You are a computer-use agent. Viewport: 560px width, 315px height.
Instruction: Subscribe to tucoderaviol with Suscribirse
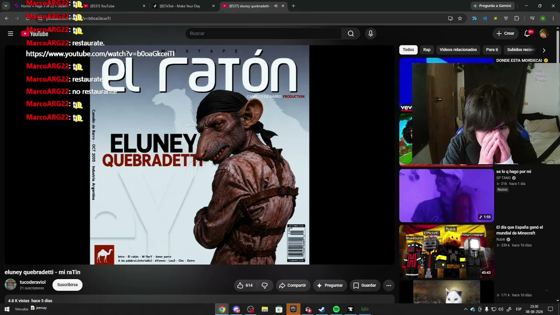67,285
